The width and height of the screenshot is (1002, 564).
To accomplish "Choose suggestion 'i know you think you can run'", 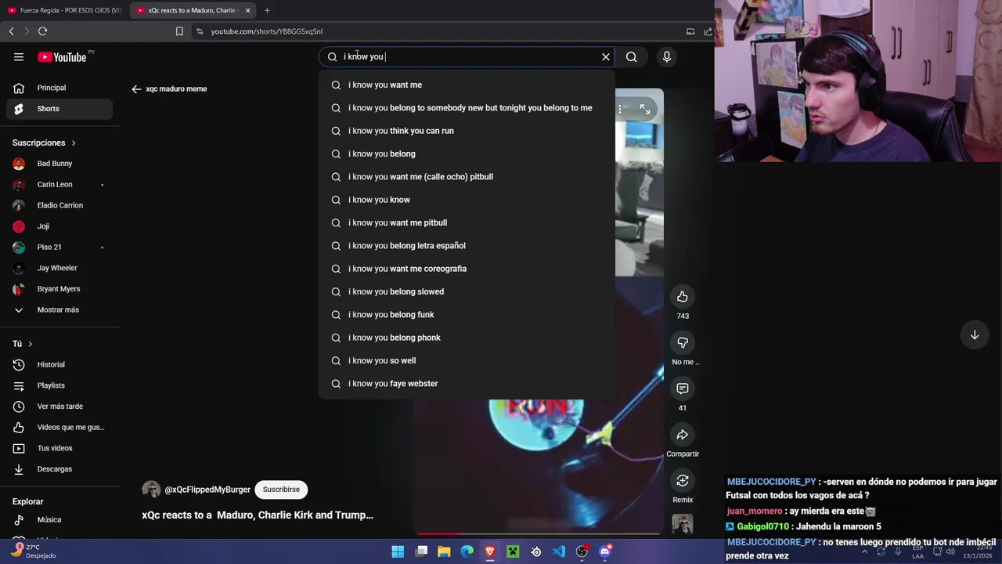I will [x=467, y=131].
